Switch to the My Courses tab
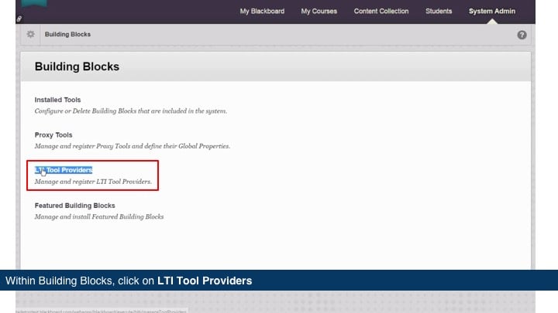Viewport: 558px width, 313px height. point(319,12)
